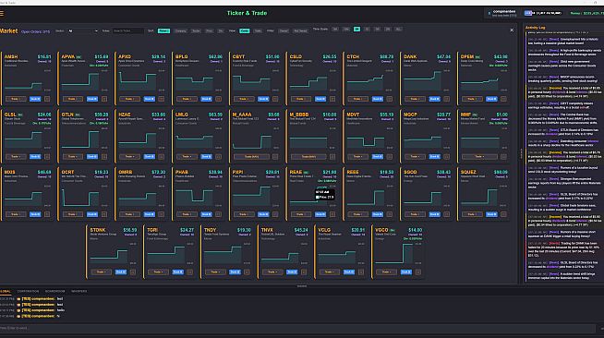The width and height of the screenshot is (604, 338).
Task: Click the small square icon on STONK card
Action: coord(132,272)
